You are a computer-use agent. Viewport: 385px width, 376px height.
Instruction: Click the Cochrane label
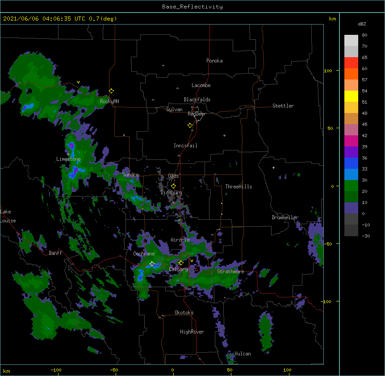[144, 254]
